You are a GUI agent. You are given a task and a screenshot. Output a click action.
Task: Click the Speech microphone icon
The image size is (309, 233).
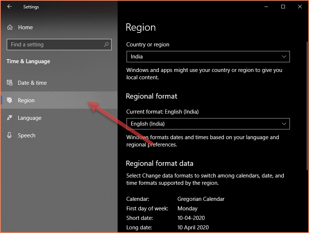[10, 135]
